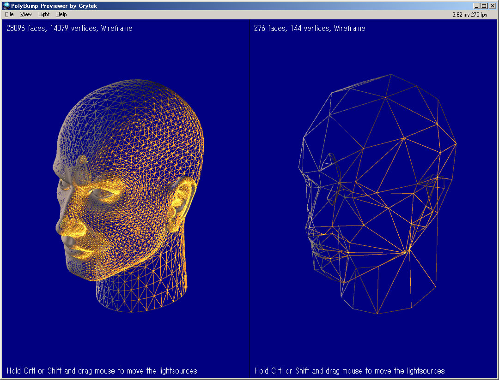This screenshot has width=499, height=380.
Task: Open the View menu
Action: tap(26, 14)
